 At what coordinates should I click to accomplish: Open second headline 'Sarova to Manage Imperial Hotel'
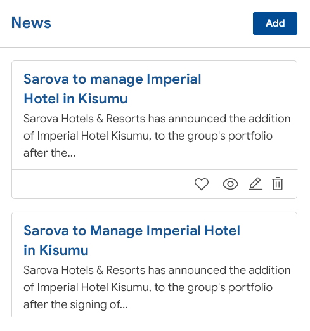[x=132, y=230]
